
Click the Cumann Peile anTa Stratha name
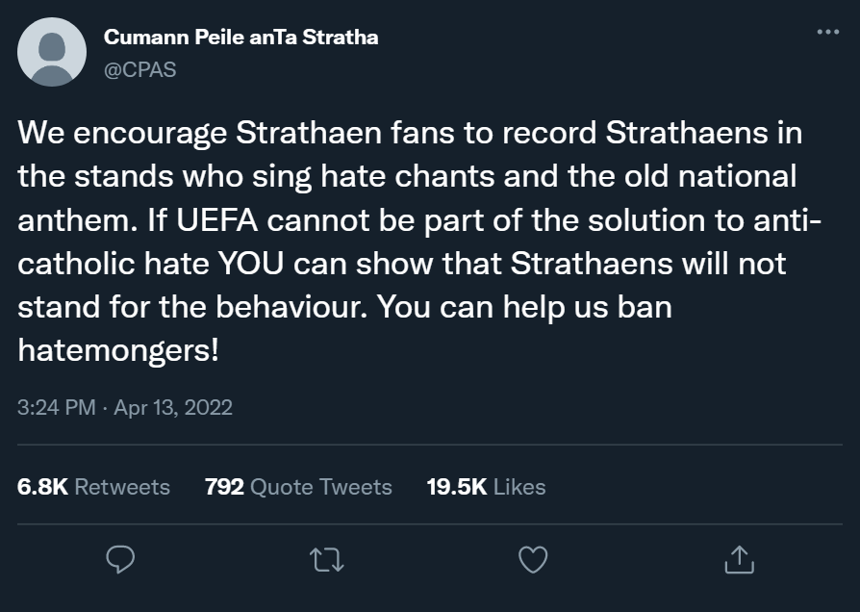pyautogui.click(x=240, y=38)
